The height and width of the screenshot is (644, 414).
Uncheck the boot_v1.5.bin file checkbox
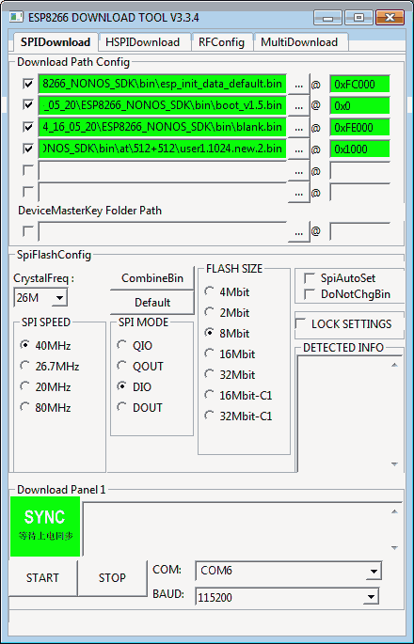(28, 105)
